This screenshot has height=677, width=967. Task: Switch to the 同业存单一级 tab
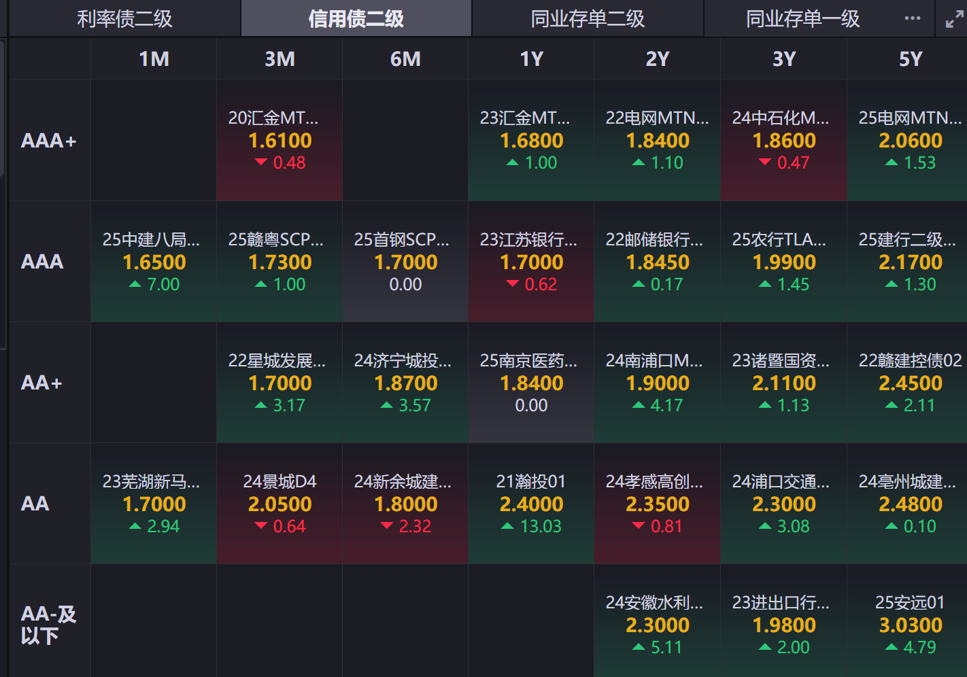click(x=802, y=18)
